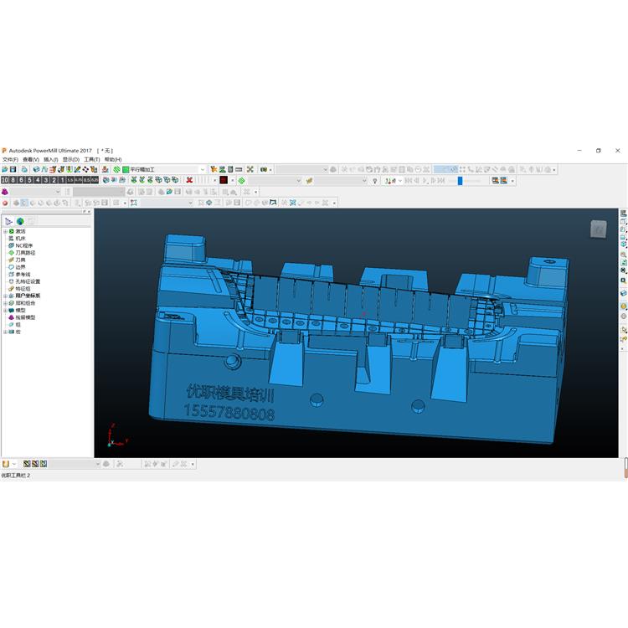Click the view cube in the viewport corner
628x628 pixels.
pyautogui.click(x=599, y=229)
